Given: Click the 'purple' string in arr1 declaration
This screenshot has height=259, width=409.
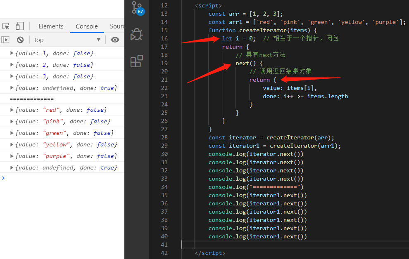Looking at the screenshot, I should [387, 22].
